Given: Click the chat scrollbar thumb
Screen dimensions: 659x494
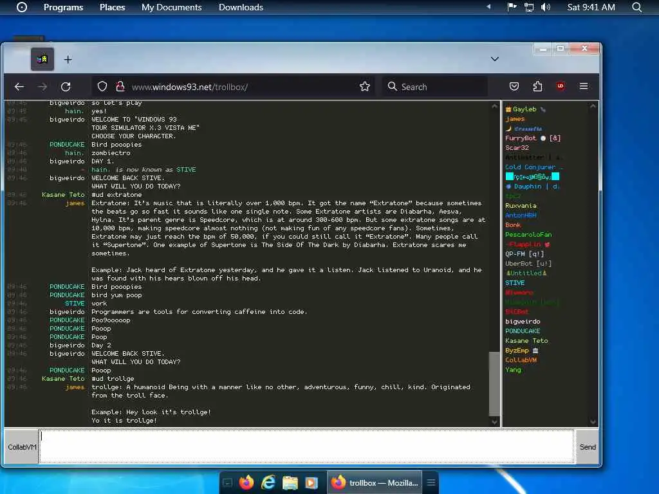Looking at the screenshot, I should pos(494,384).
